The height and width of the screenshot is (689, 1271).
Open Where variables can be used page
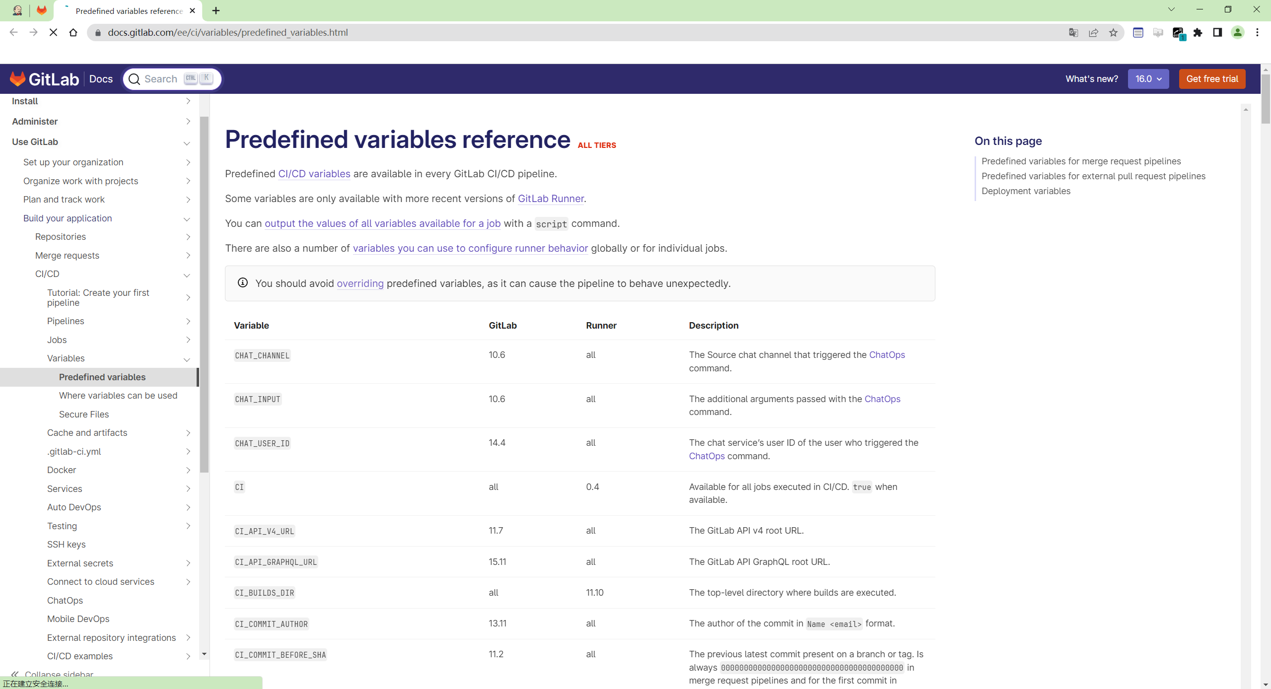point(118,396)
